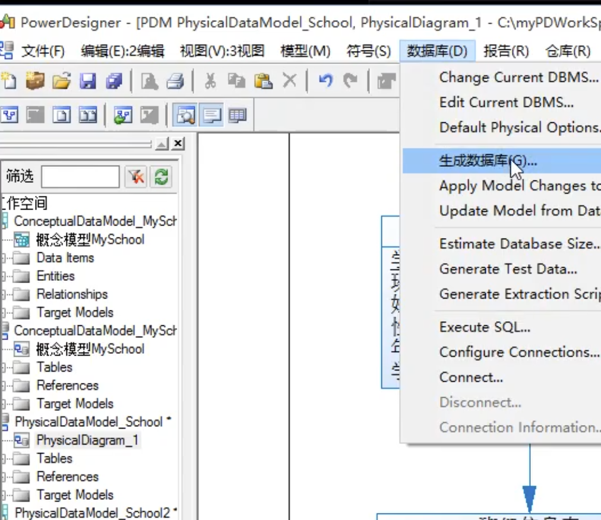Viewport: 601px width, 520px height.
Task: Choose 生成数据库(G) from the menu
Action: pos(502,161)
